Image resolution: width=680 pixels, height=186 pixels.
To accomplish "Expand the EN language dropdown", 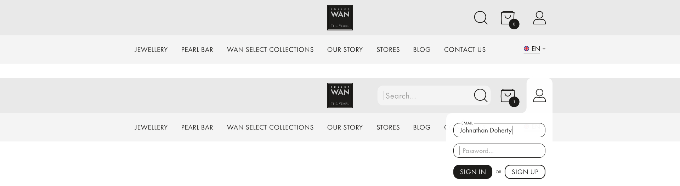I will [x=535, y=49].
